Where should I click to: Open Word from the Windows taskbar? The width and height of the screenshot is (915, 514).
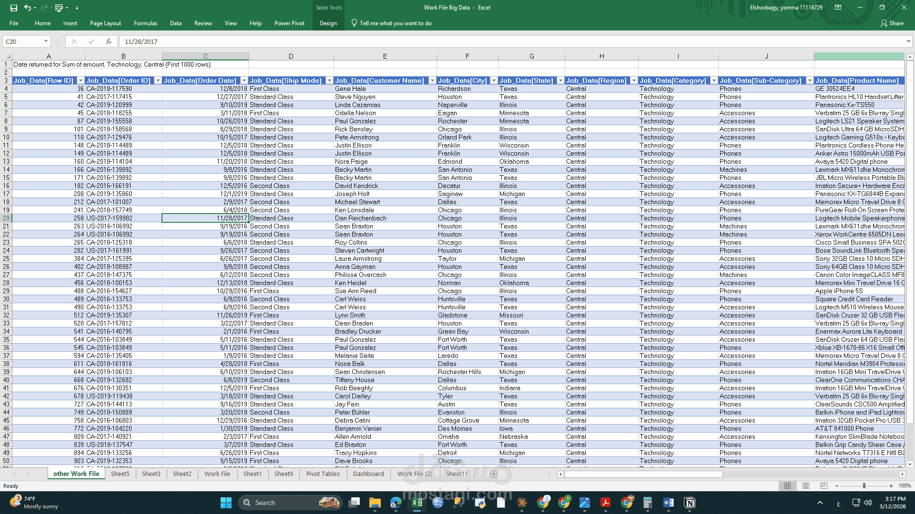click(668, 503)
